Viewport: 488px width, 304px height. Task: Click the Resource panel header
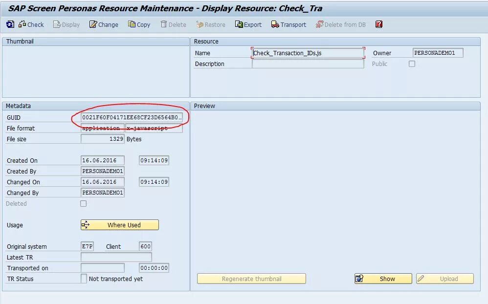(x=335, y=42)
